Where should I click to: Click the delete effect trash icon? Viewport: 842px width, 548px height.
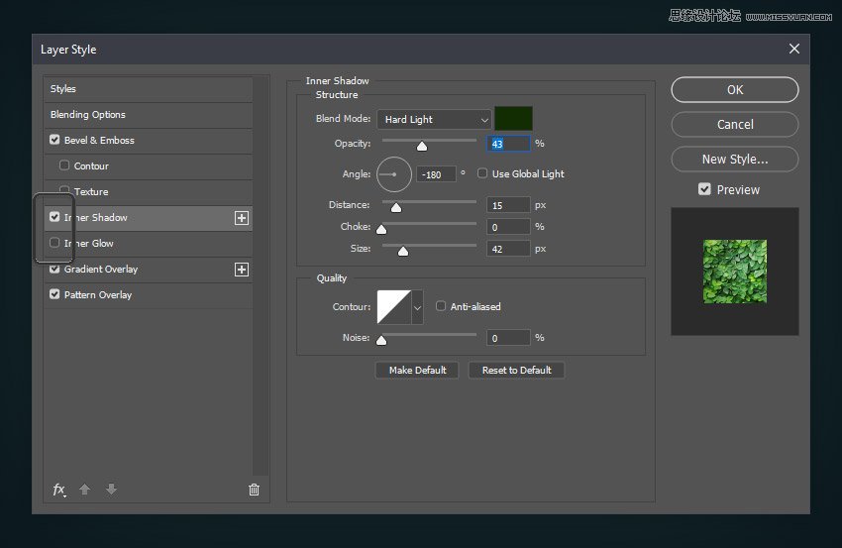(254, 490)
